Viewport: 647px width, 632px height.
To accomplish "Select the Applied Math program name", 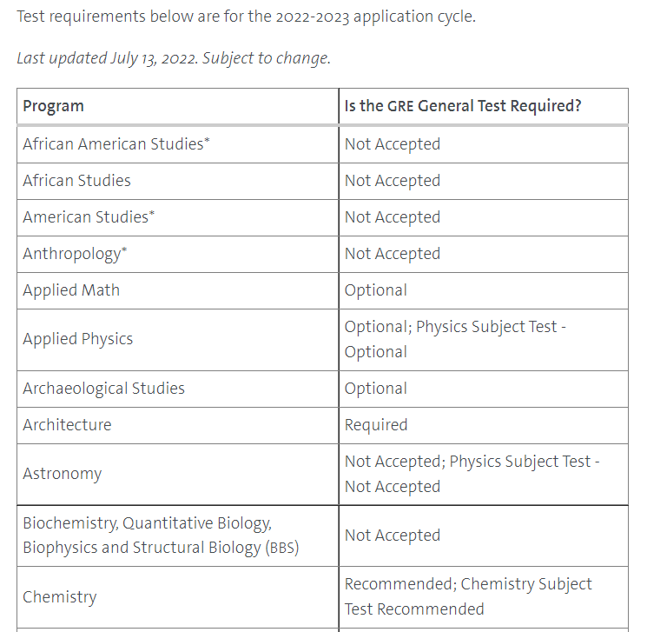I will pos(71,290).
